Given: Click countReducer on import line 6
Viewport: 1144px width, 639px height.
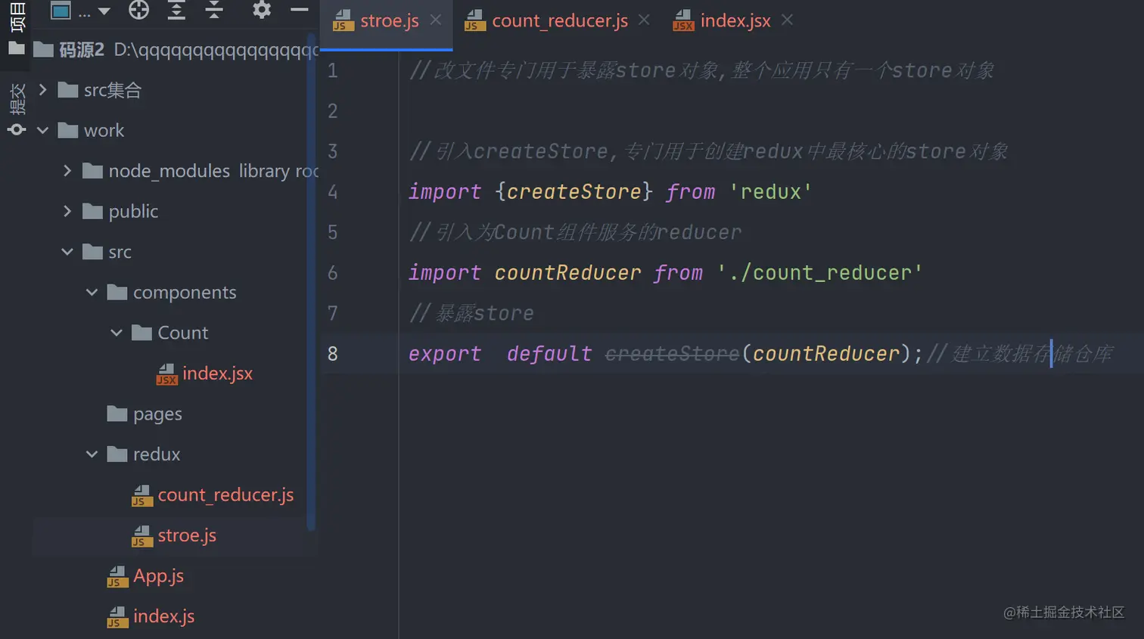Looking at the screenshot, I should coord(567,273).
